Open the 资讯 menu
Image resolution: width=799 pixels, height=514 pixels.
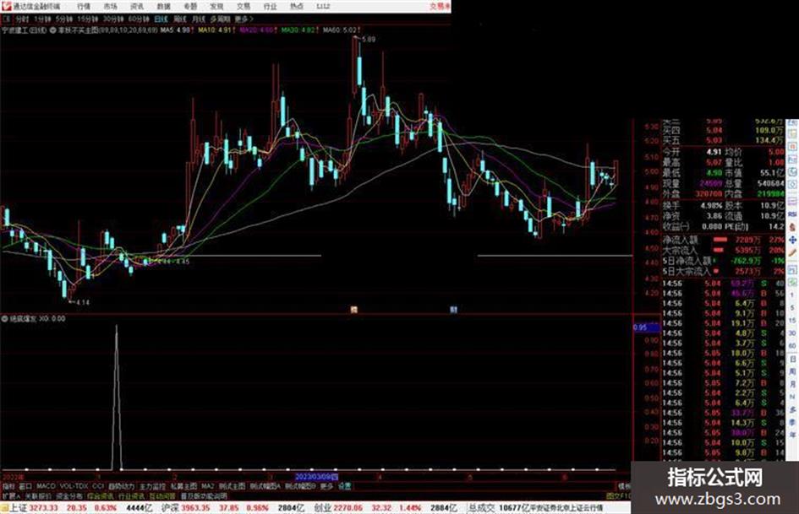pyautogui.click(x=137, y=7)
